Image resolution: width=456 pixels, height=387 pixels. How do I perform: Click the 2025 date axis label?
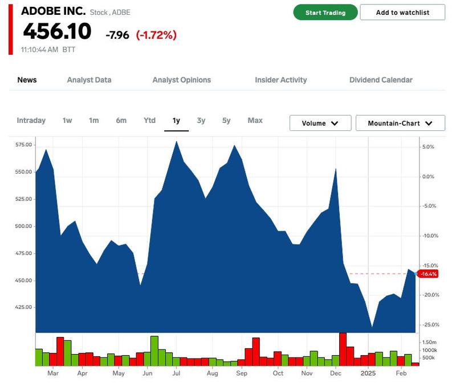pos(368,373)
